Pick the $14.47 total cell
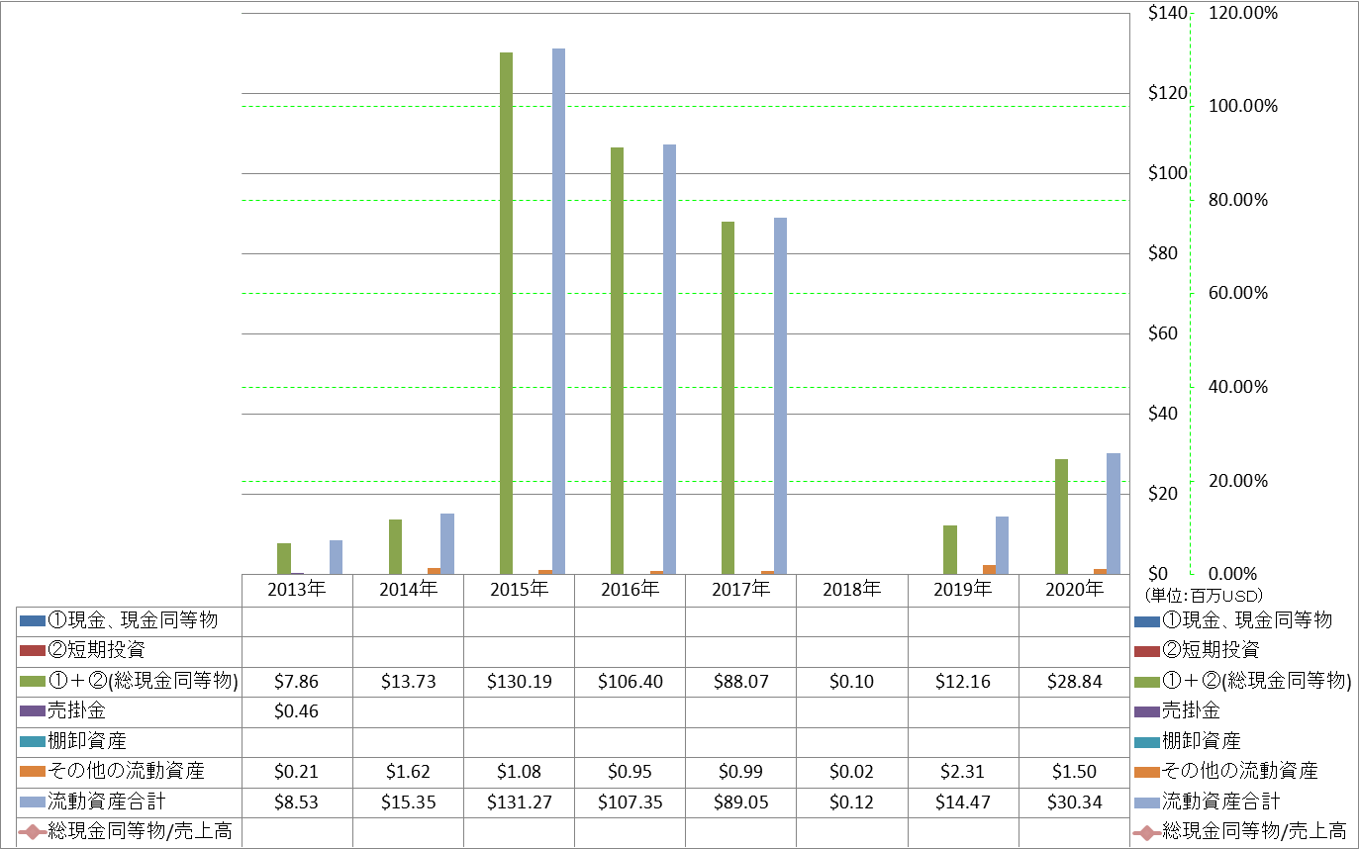Image resolution: width=1359 pixels, height=849 pixels. [x=963, y=802]
